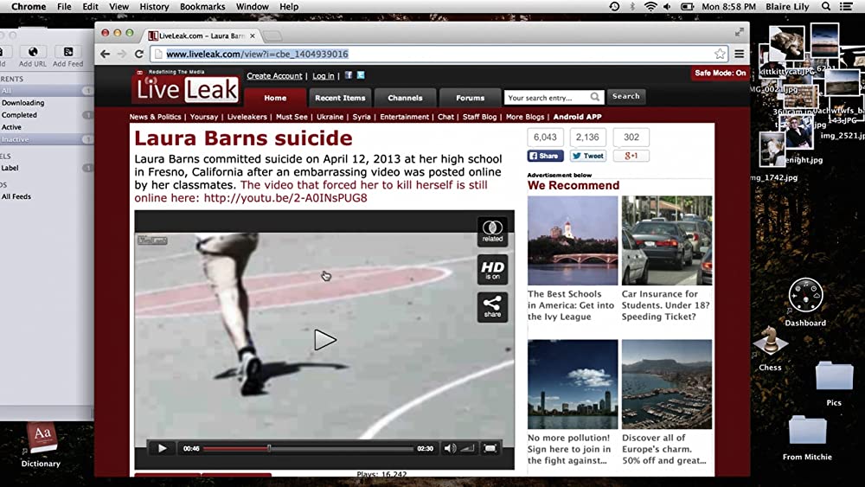Click the video share icon
Image resolution: width=865 pixels, height=487 pixels.
pyautogui.click(x=492, y=306)
